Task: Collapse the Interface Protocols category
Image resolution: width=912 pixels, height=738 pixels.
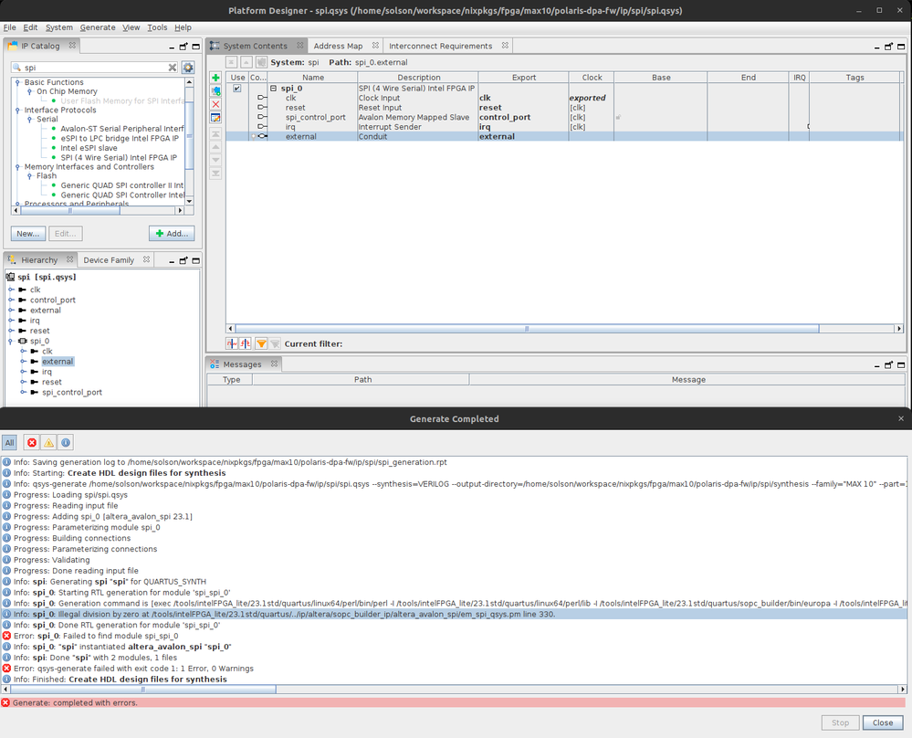Action: [17, 110]
